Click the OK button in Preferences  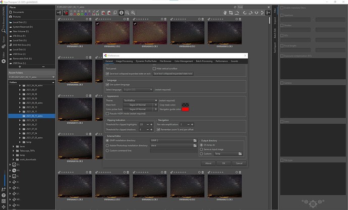(223, 163)
